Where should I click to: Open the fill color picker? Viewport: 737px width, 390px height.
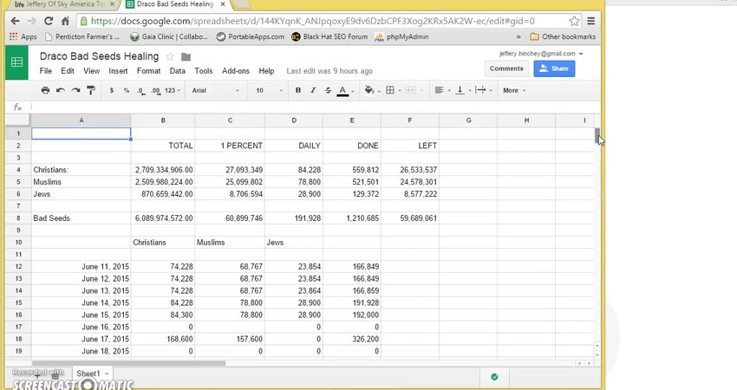[x=369, y=90]
